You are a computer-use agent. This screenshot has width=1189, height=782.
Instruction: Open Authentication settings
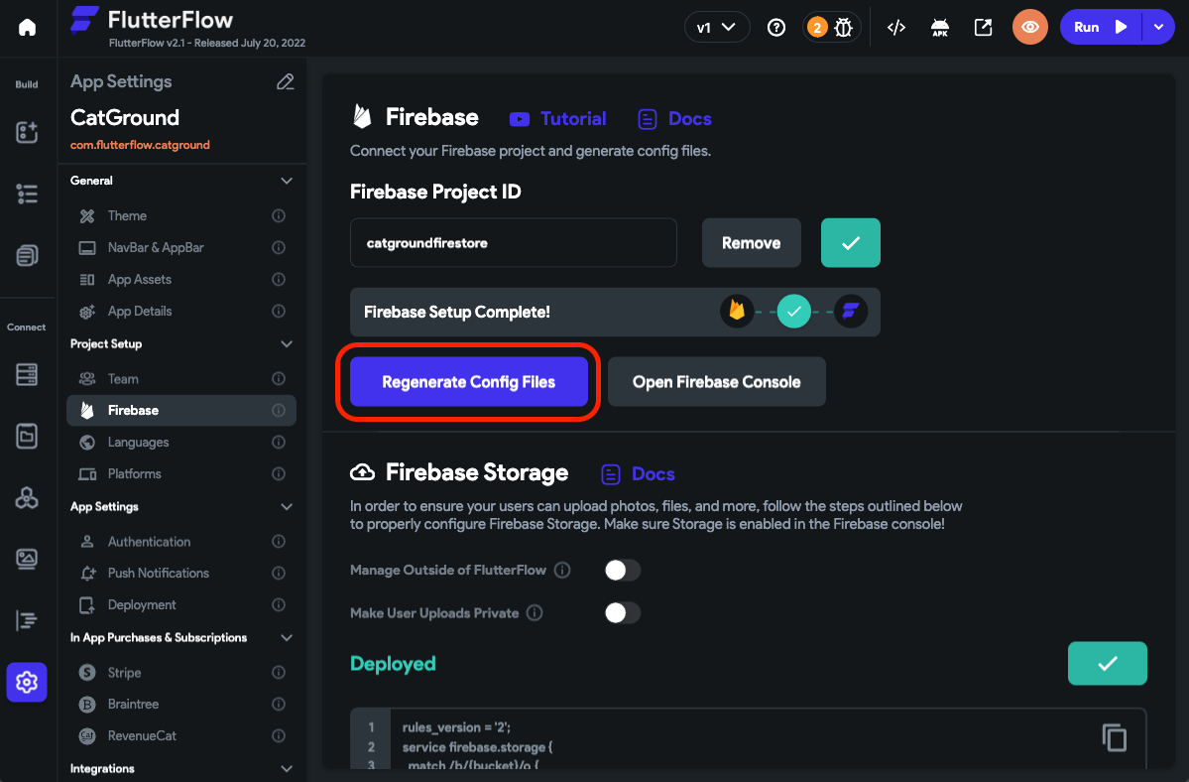[x=181, y=542]
